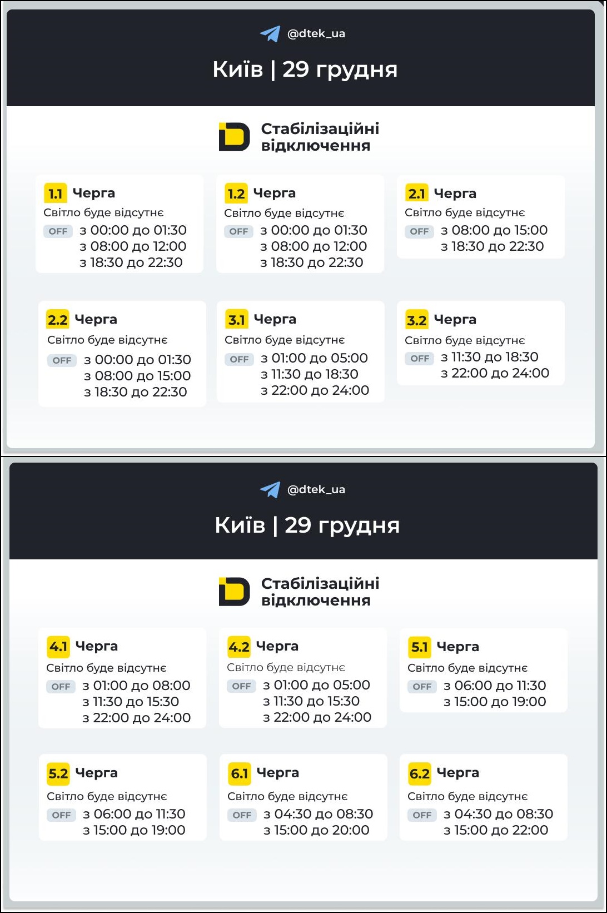
Task: Select the yellow 1.1 queue badge
Action: coord(56,193)
